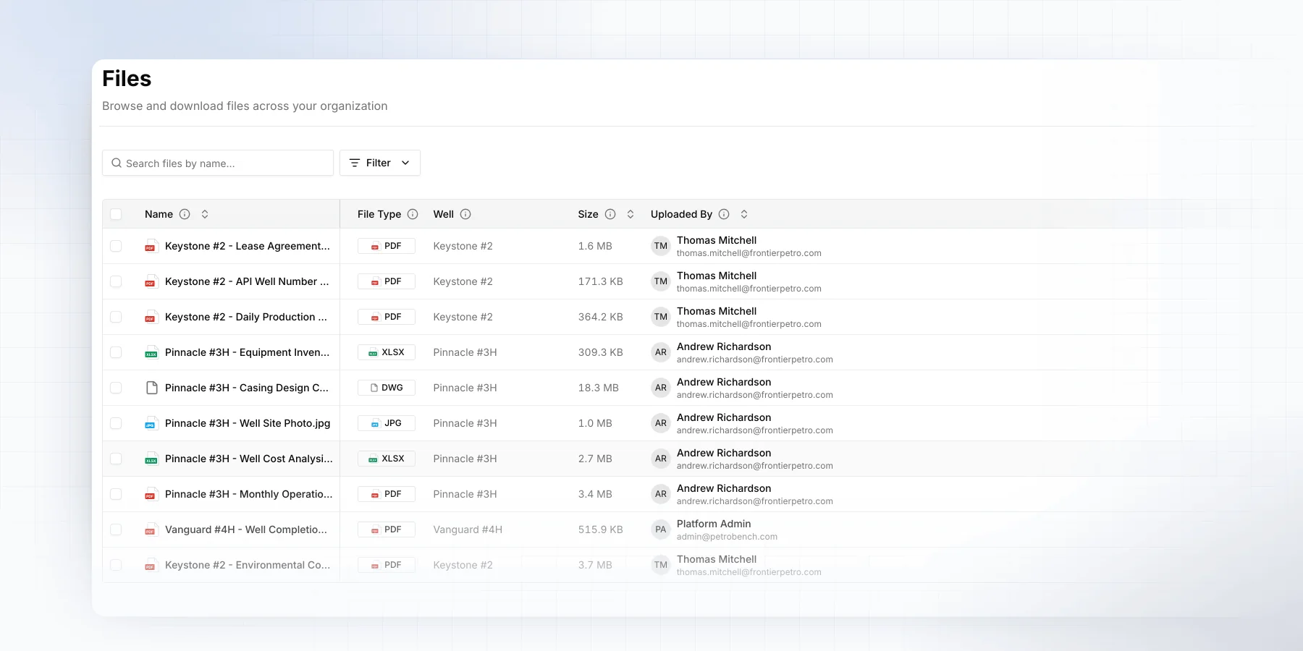Click the PDF file icon for Keystone #2 Lease Agreement
The image size is (1303, 651).
pyautogui.click(x=151, y=246)
